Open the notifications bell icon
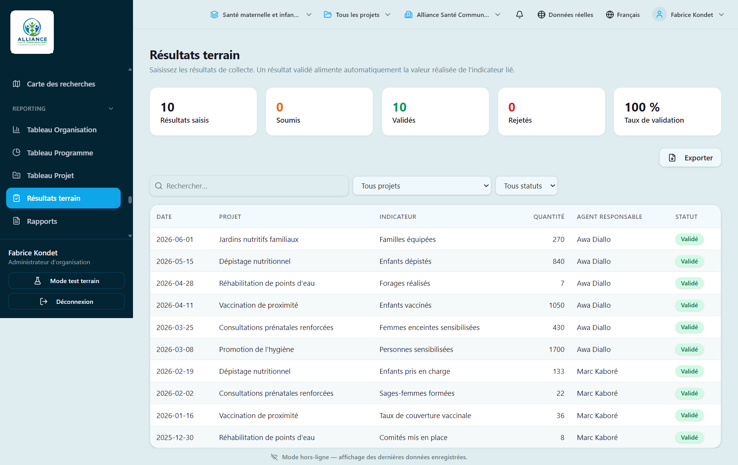The height and width of the screenshot is (465, 738). [519, 15]
